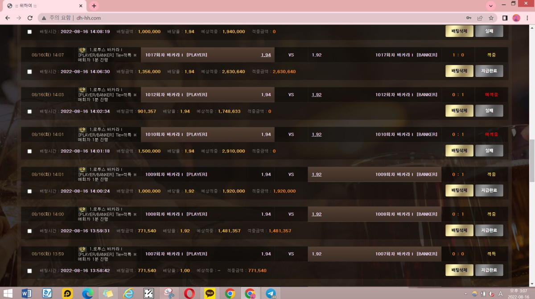Image resolution: width=535 pixels, height=299 pixels.
Task: Open Telegram from the taskbar
Action: (271, 293)
